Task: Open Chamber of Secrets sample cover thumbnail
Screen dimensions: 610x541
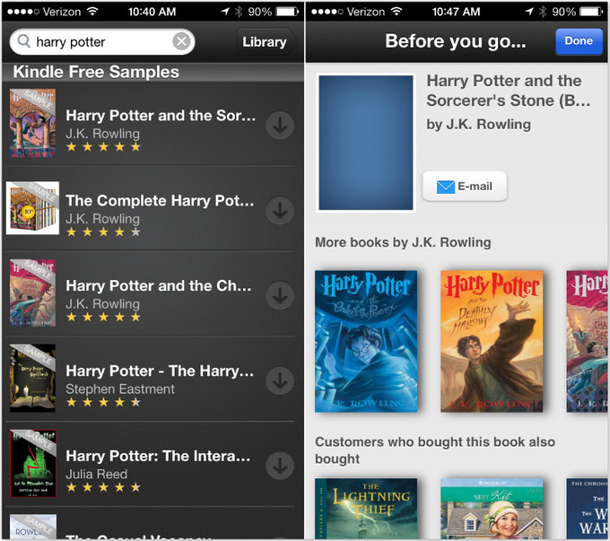Action: 32,293
